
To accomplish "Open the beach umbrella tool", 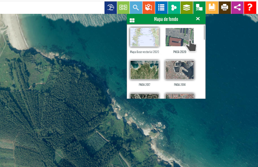I will click(111, 8).
